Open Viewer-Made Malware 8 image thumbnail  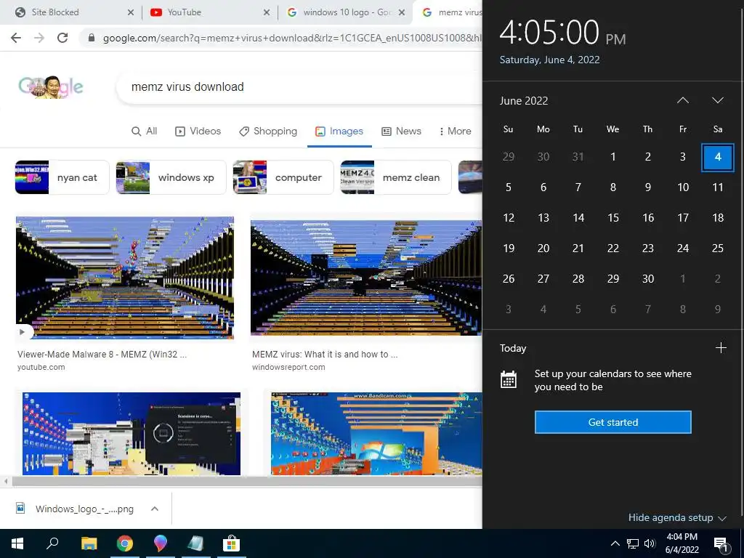[125, 278]
